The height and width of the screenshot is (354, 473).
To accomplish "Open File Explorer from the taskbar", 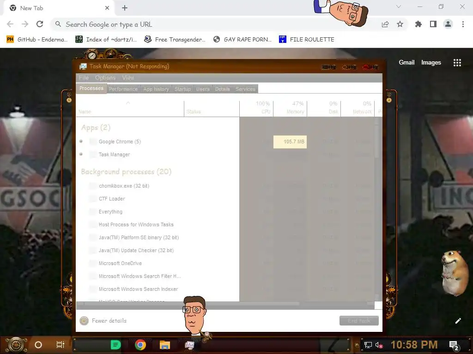I will [x=165, y=345].
